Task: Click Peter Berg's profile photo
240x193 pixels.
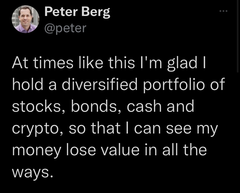Action: pyautogui.click(x=25, y=19)
